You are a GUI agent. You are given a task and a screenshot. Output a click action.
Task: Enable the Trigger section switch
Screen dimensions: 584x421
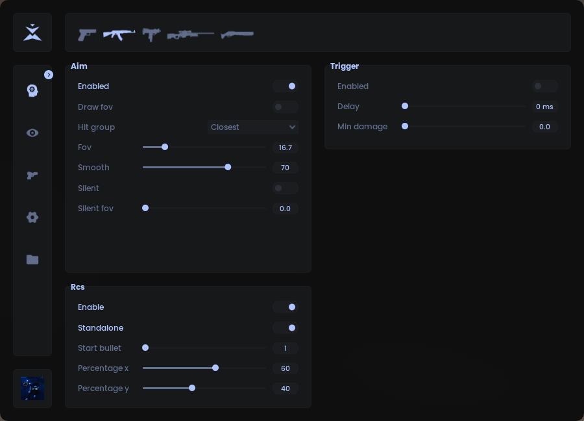pos(544,86)
